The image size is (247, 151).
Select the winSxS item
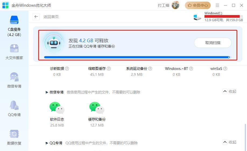[x=216, y=69]
